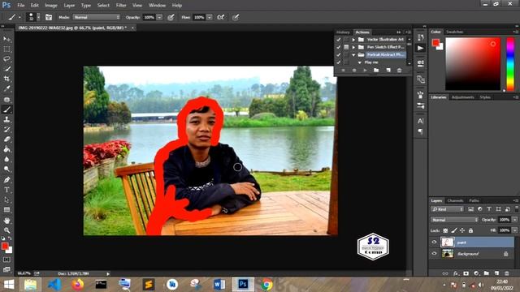Select the Clone Stamp tool
Viewport: 520px width, 292px height.
coord(6,119)
